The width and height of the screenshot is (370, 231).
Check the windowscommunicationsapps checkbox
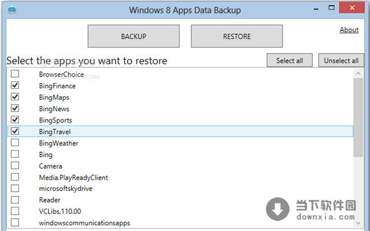(15, 222)
